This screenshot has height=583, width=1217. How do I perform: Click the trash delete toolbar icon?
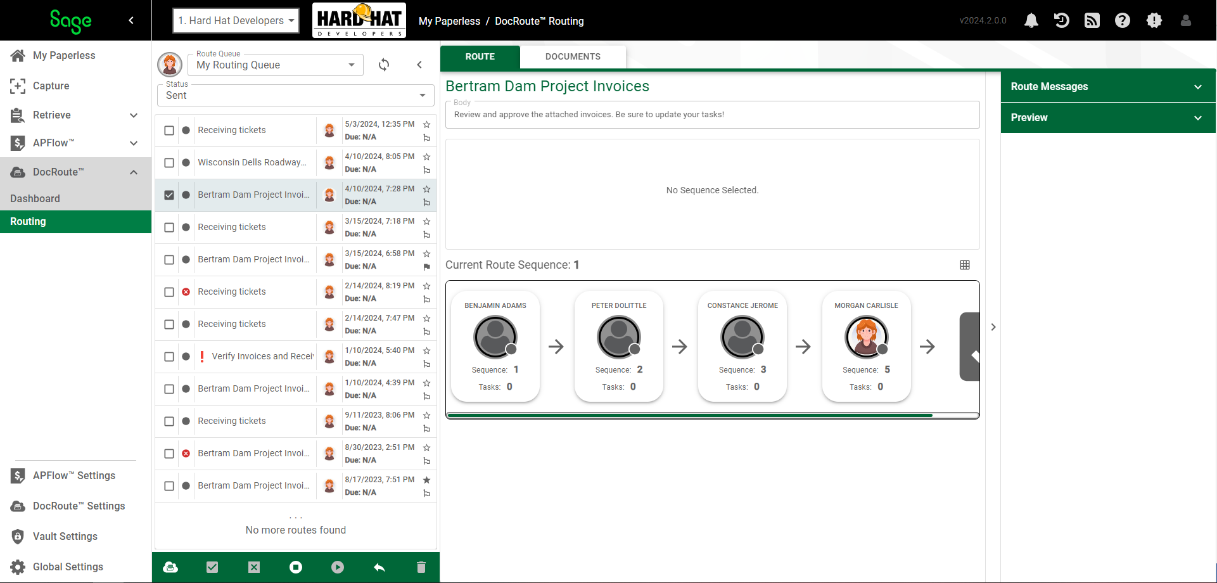point(421,567)
